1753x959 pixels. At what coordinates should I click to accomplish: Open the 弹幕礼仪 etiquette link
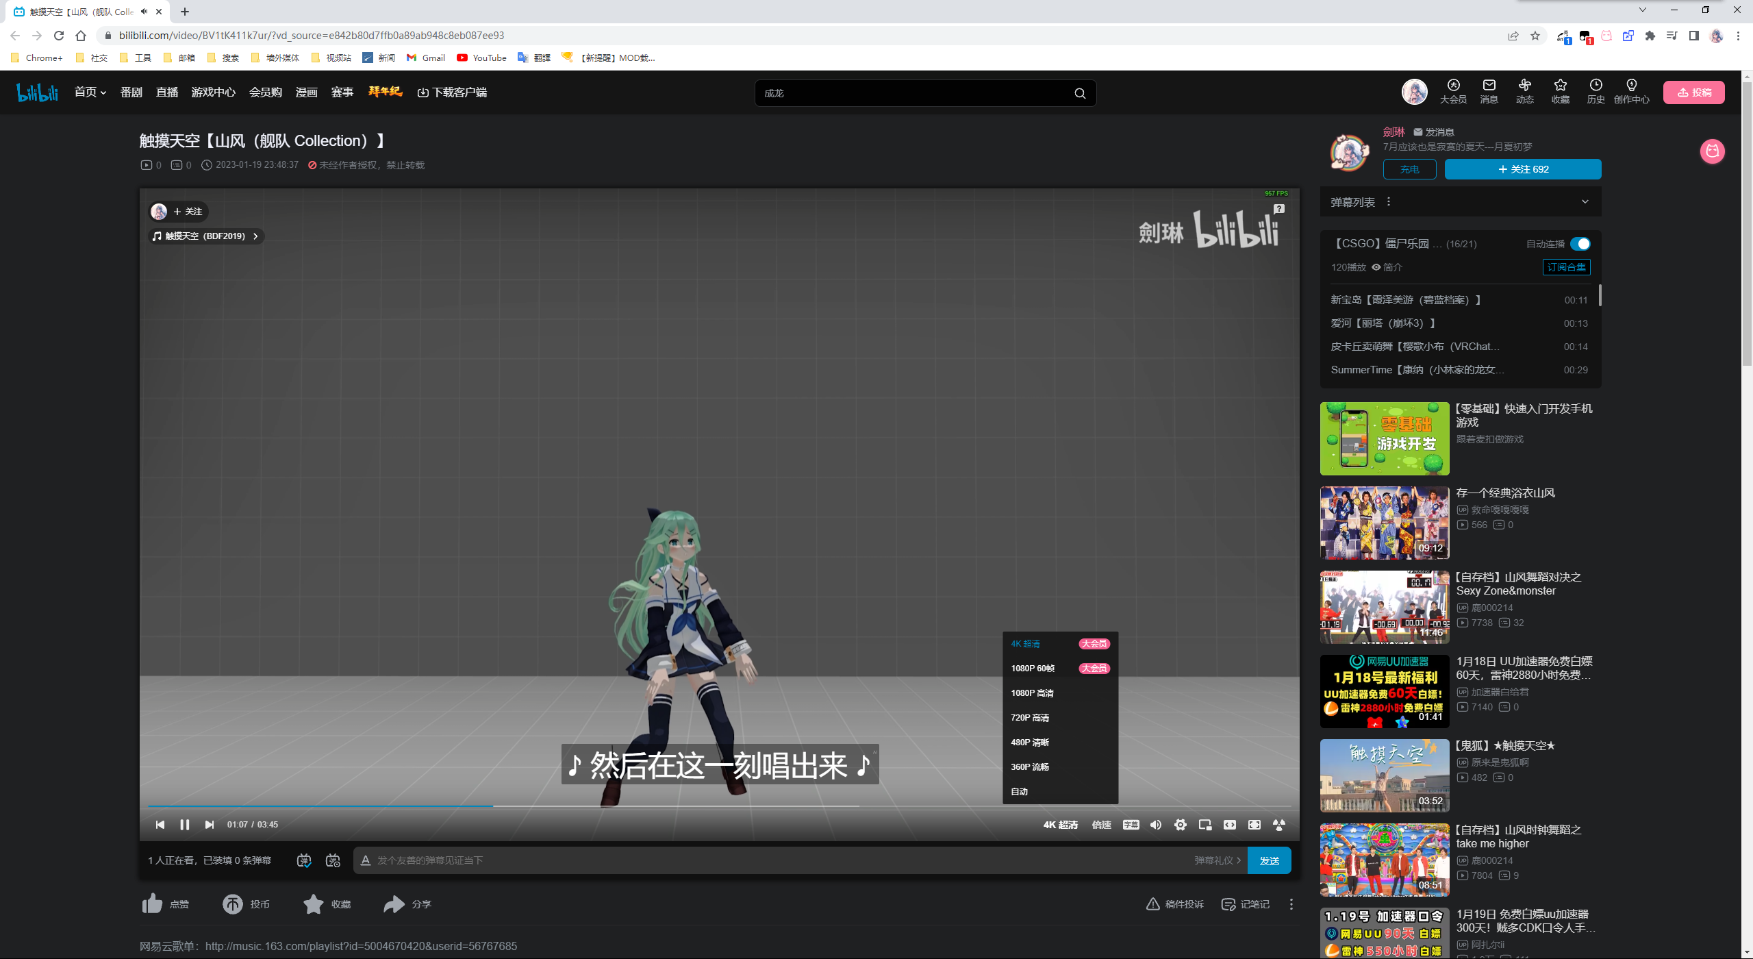[x=1218, y=860]
